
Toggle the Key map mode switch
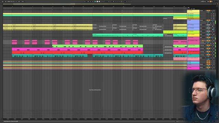coord(205,1)
